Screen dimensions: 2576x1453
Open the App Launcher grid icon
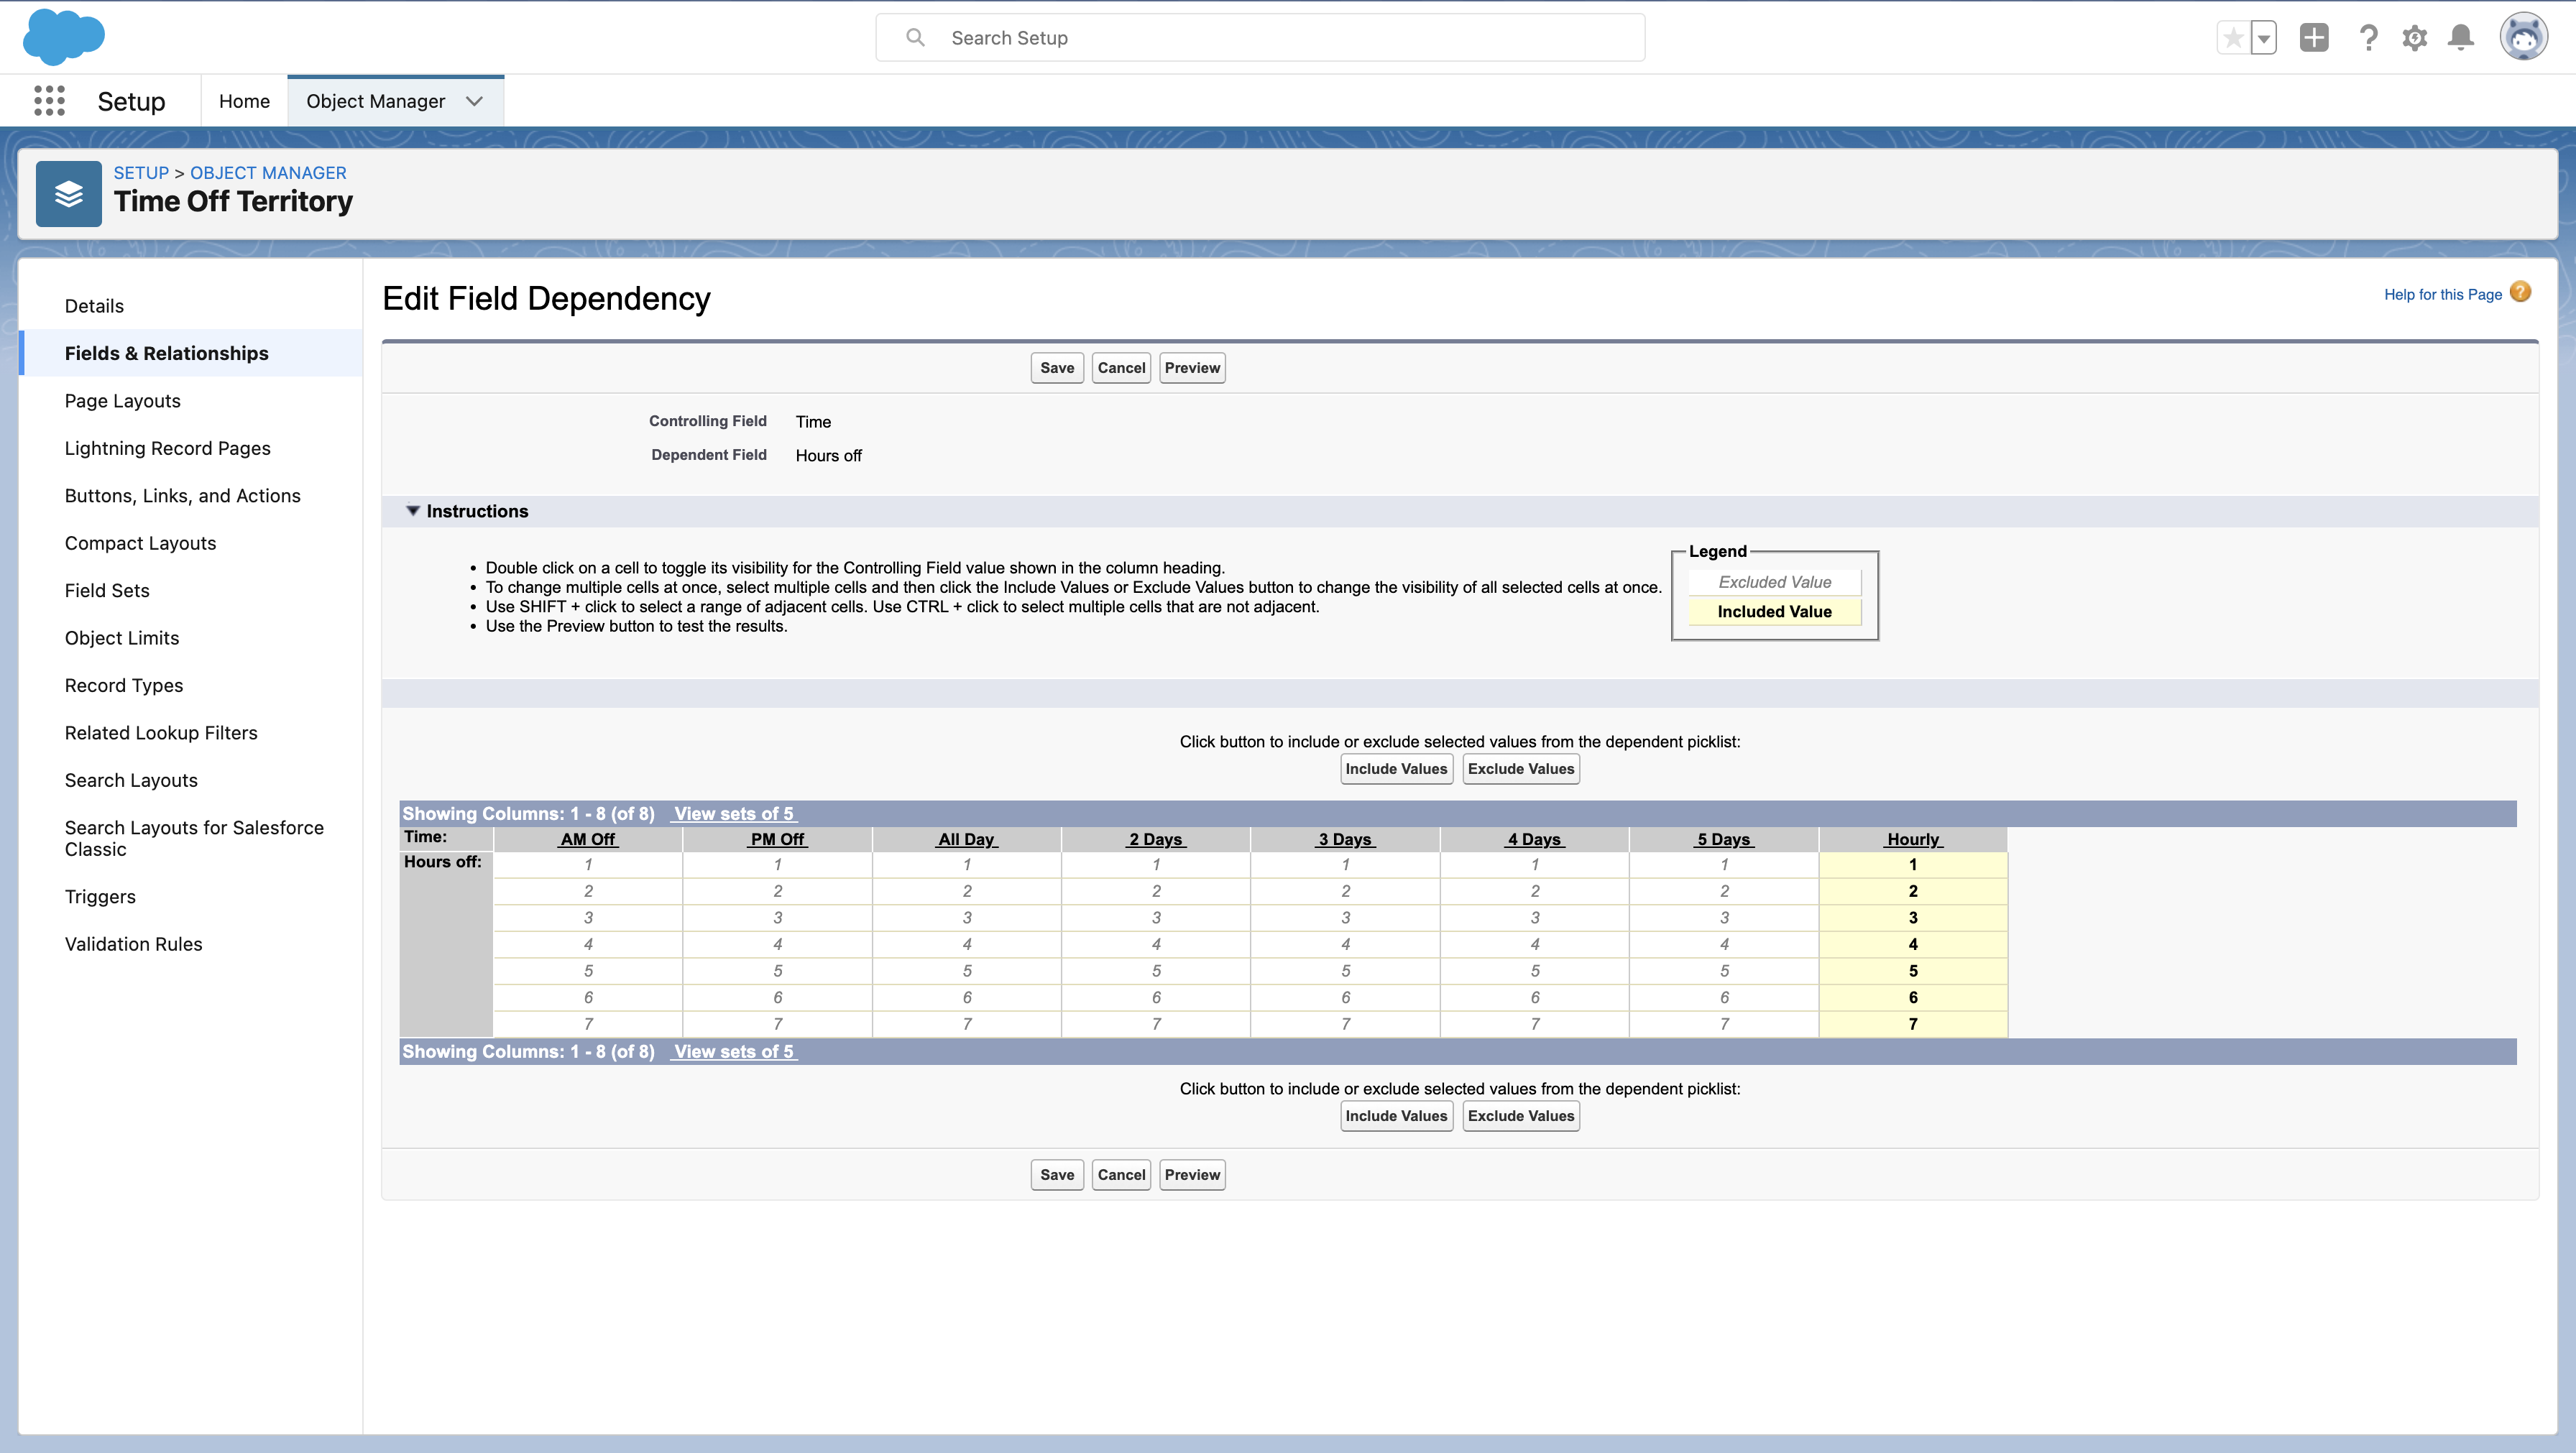pos(49,101)
